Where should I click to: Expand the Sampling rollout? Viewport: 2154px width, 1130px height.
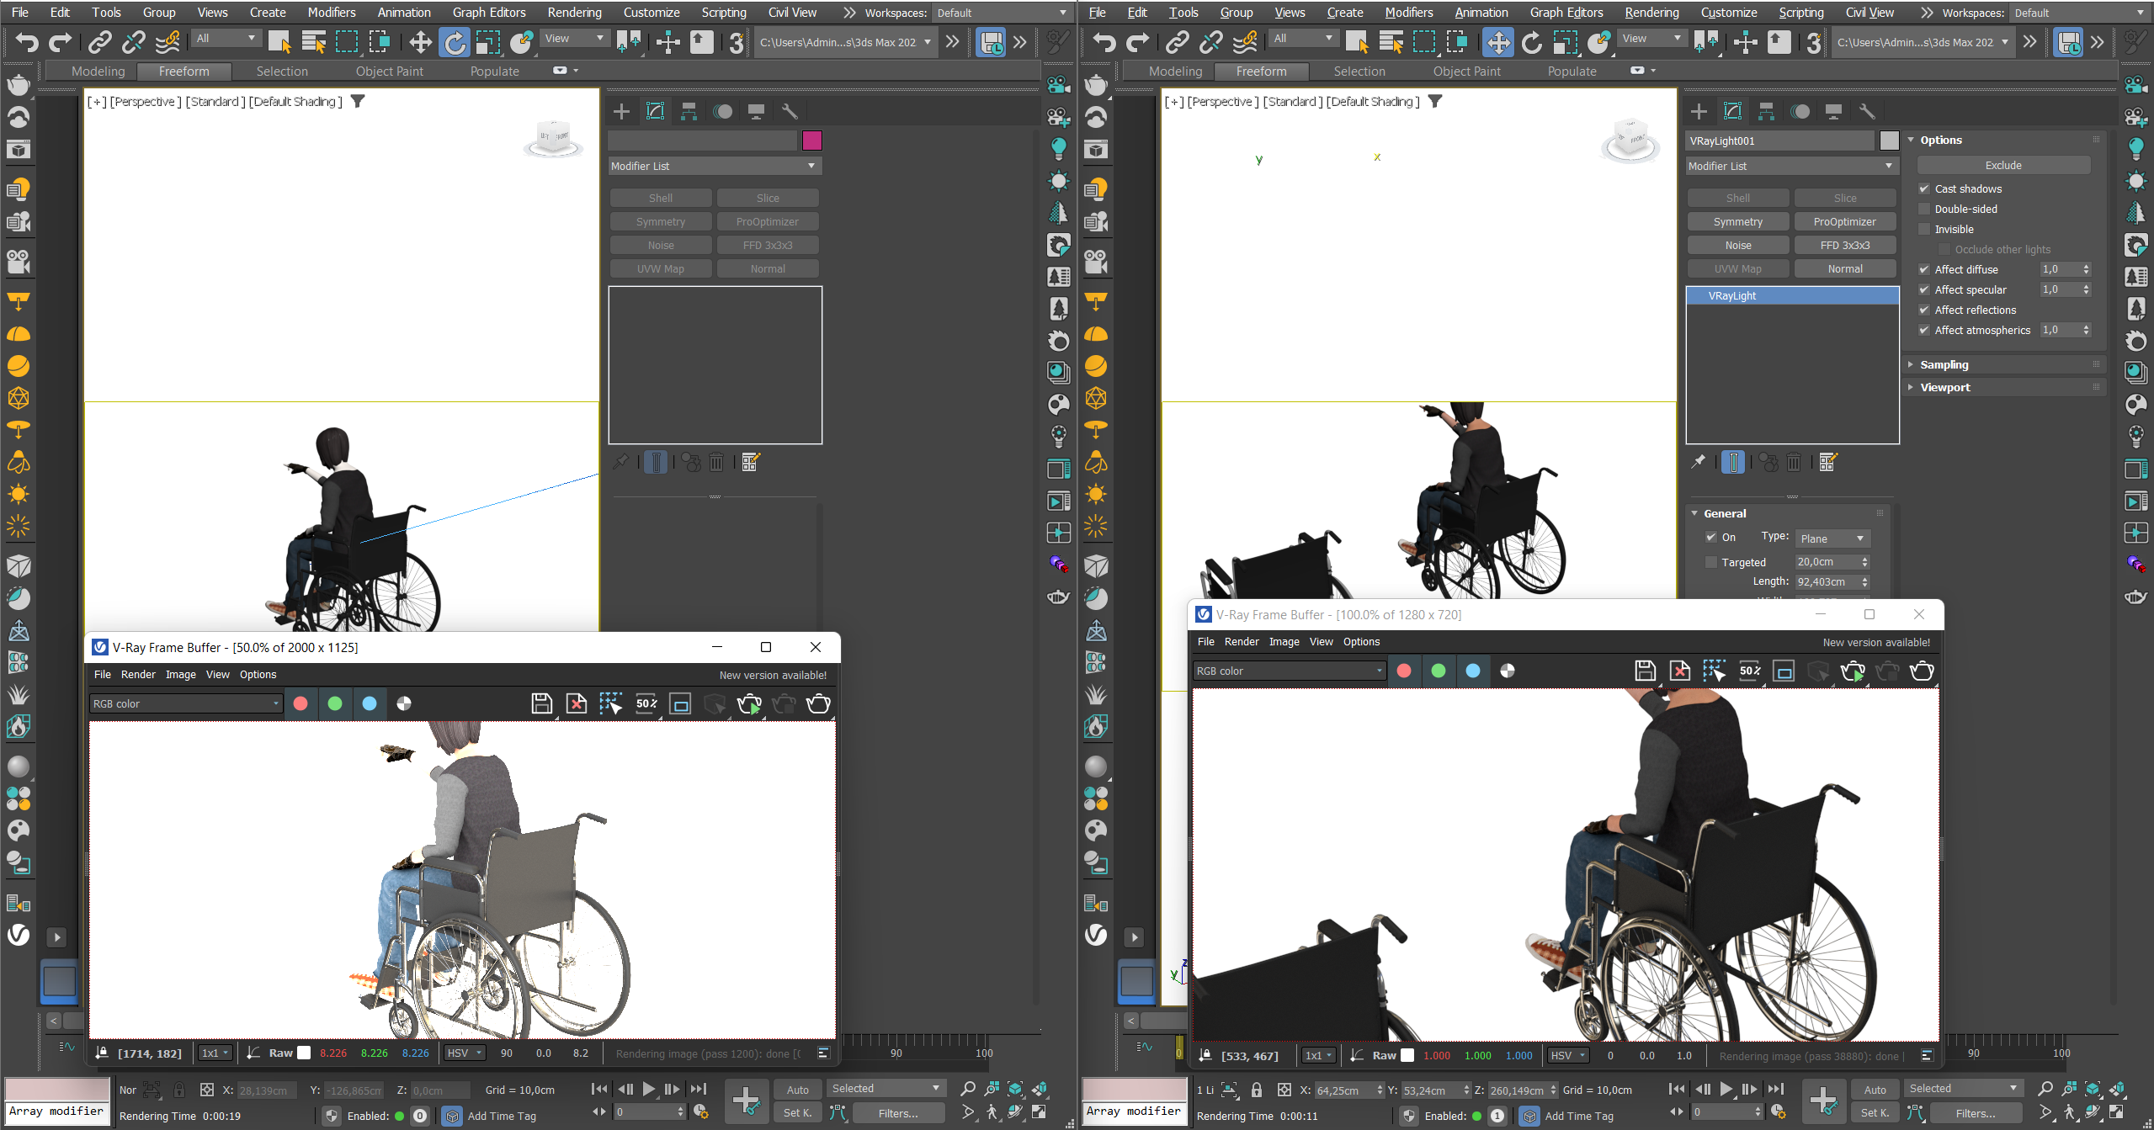pos(1944,365)
